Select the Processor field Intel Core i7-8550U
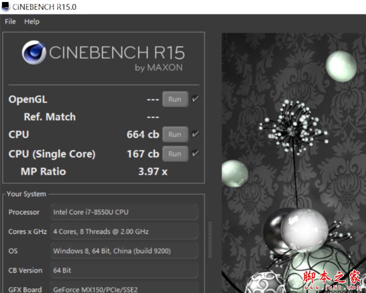The width and height of the screenshot is (366, 293). pyautogui.click(x=124, y=212)
